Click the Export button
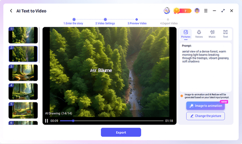242x144 pixels. point(121,132)
